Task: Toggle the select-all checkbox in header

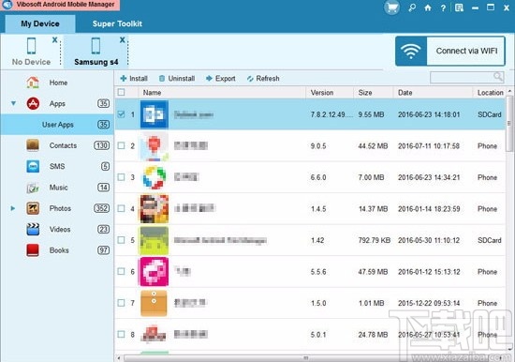Action: click(121, 92)
